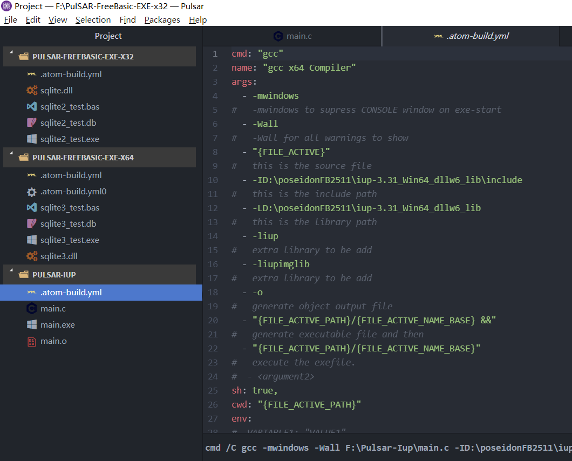
Task: Open .atom-build.yml0 file
Action: tap(73, 191)
